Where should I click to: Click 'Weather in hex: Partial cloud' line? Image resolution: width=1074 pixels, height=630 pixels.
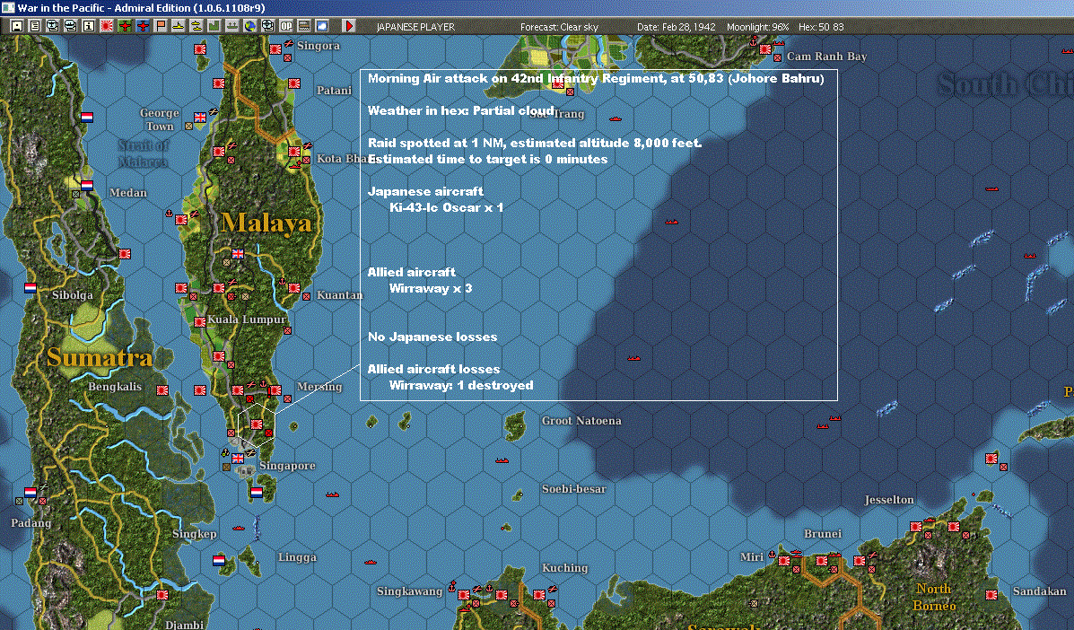(461, 110)
